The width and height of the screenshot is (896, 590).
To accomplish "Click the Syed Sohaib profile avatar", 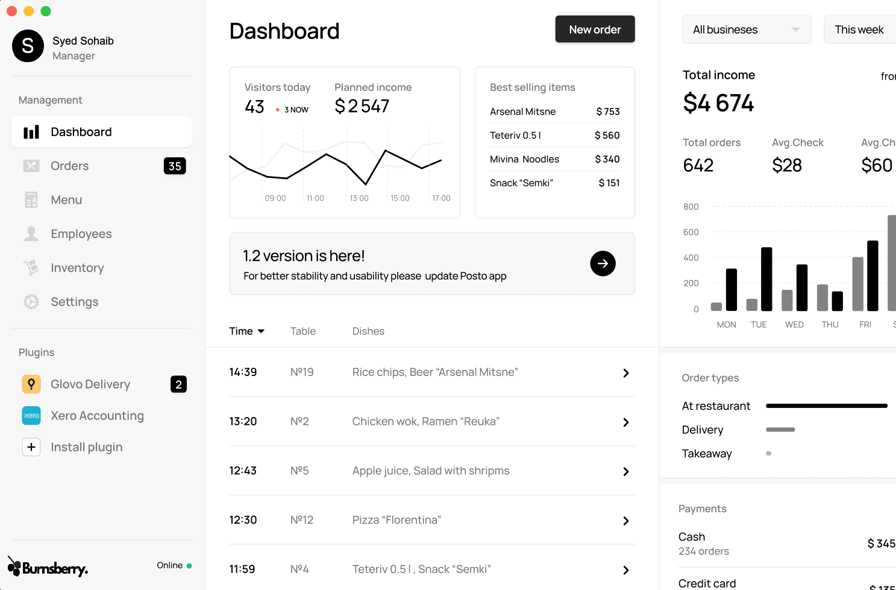I will 28,46.
